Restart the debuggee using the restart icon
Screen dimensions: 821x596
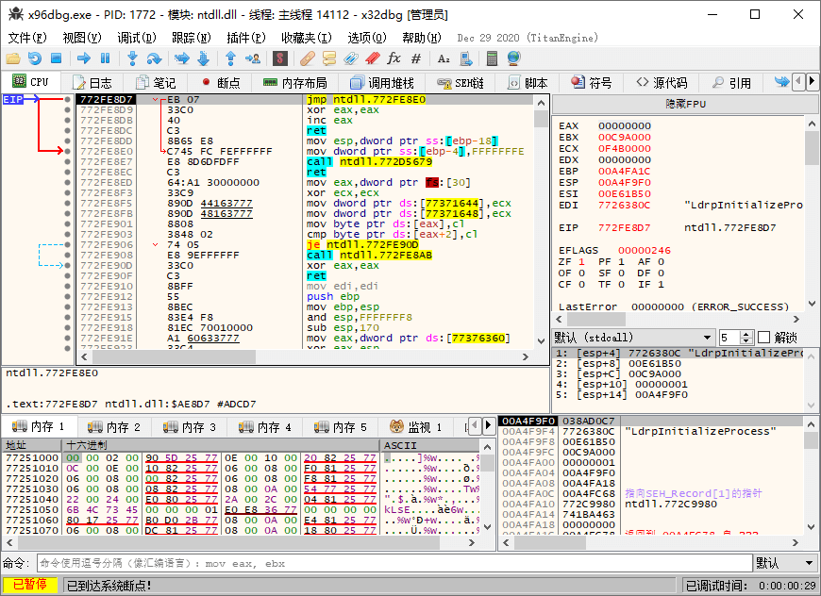tap(33, 58)
